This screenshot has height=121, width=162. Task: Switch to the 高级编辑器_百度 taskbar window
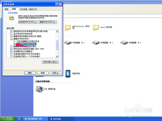tap(36, 119)
